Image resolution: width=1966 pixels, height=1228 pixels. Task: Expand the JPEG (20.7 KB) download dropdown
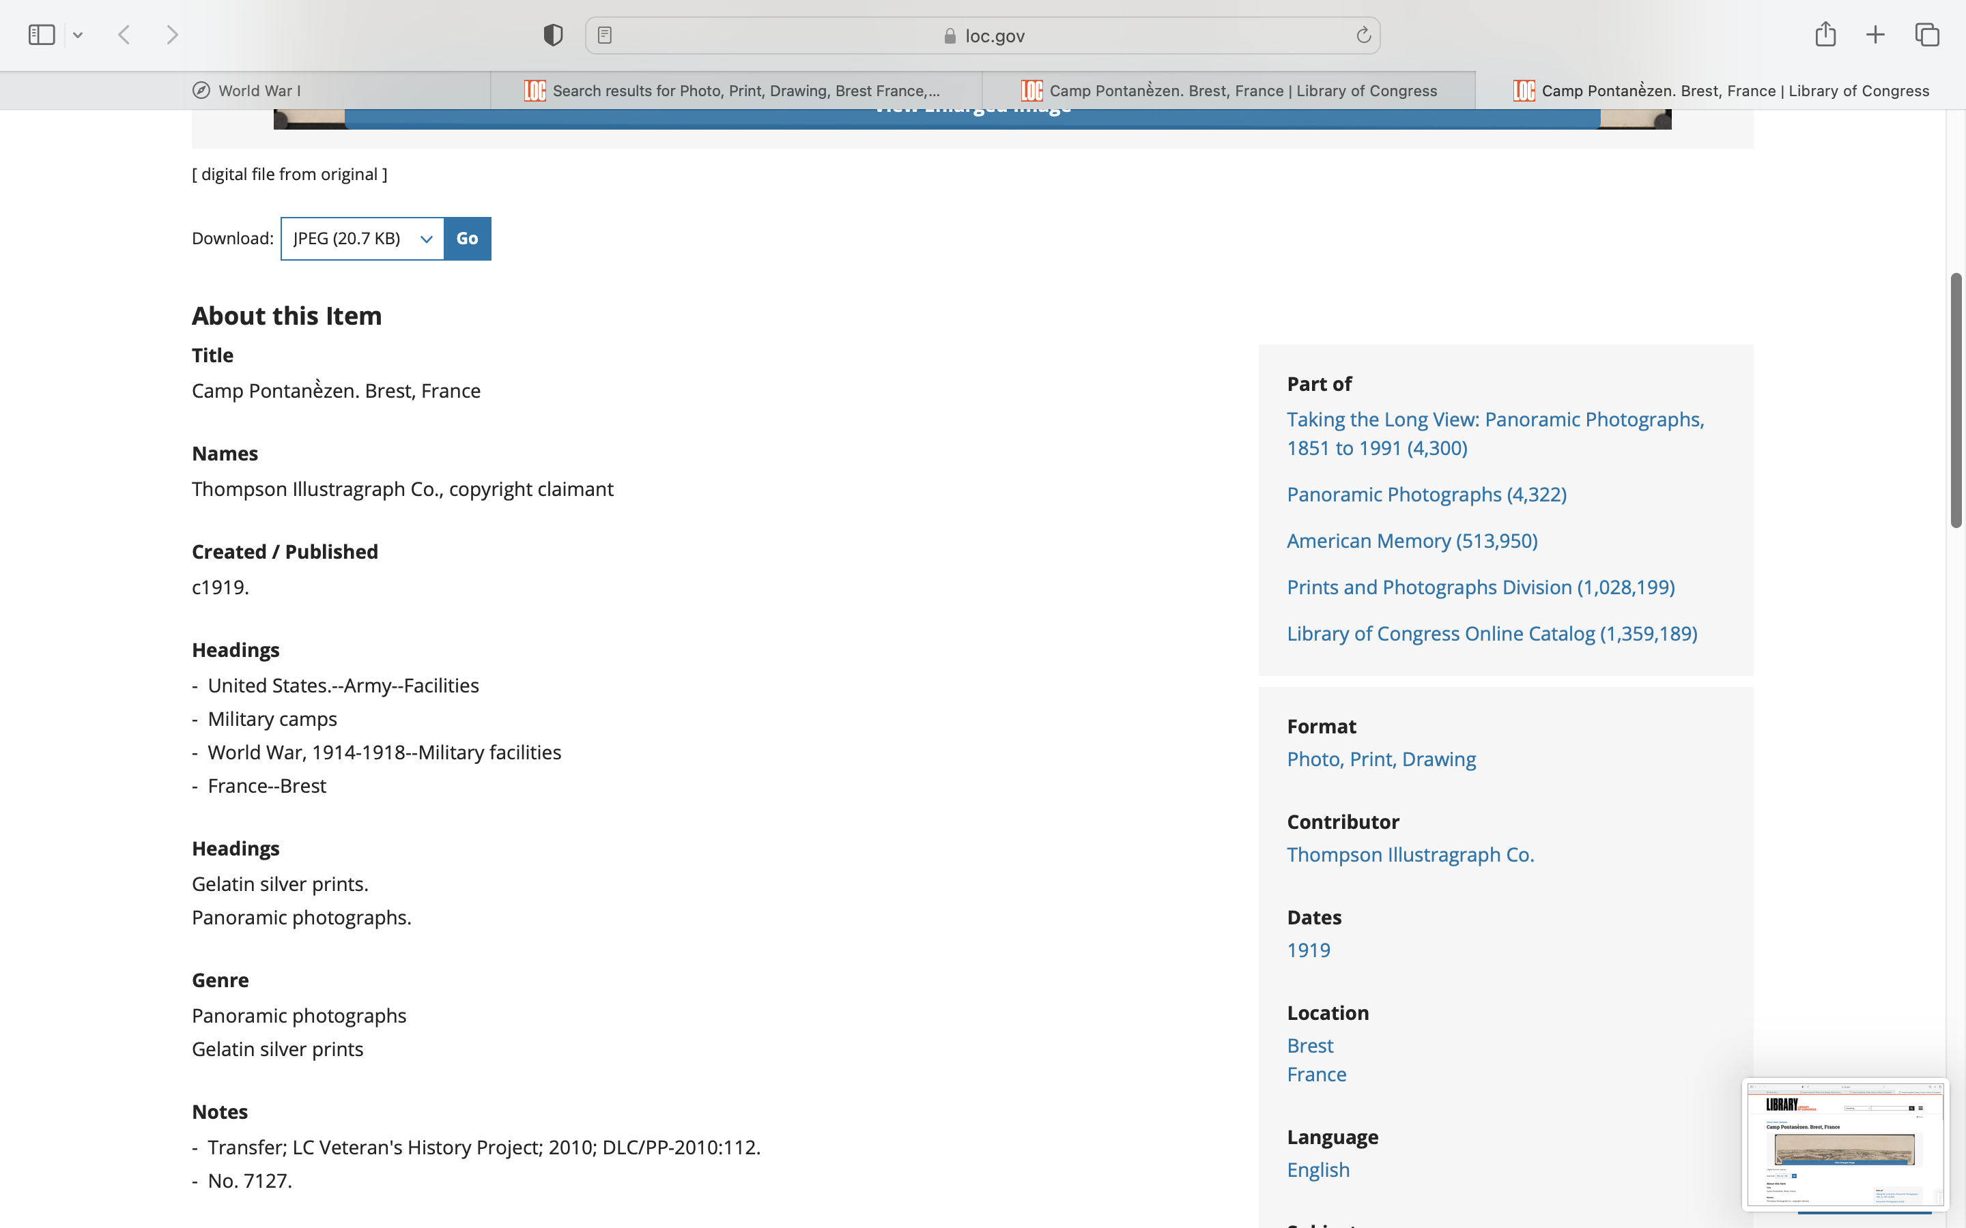pos(362,239)
